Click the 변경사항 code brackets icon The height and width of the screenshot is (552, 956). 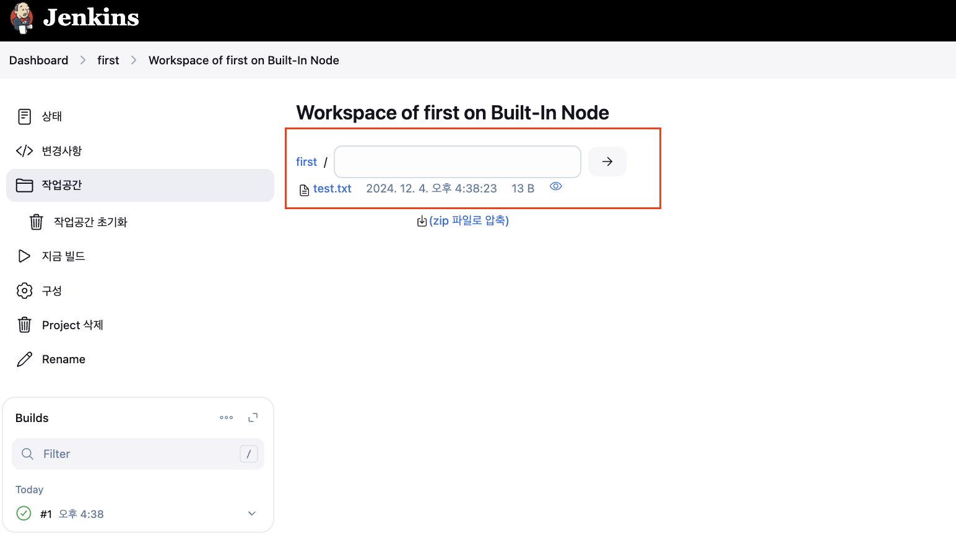point(24,151)
